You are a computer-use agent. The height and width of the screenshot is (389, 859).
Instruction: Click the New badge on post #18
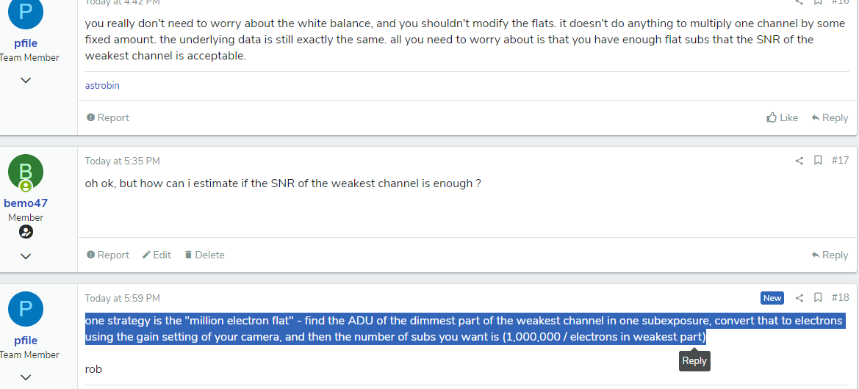(772, 298)
